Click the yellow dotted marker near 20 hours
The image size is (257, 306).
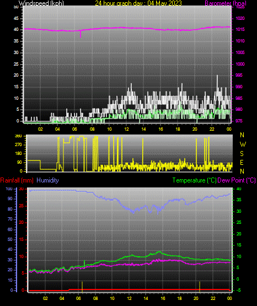200,287
